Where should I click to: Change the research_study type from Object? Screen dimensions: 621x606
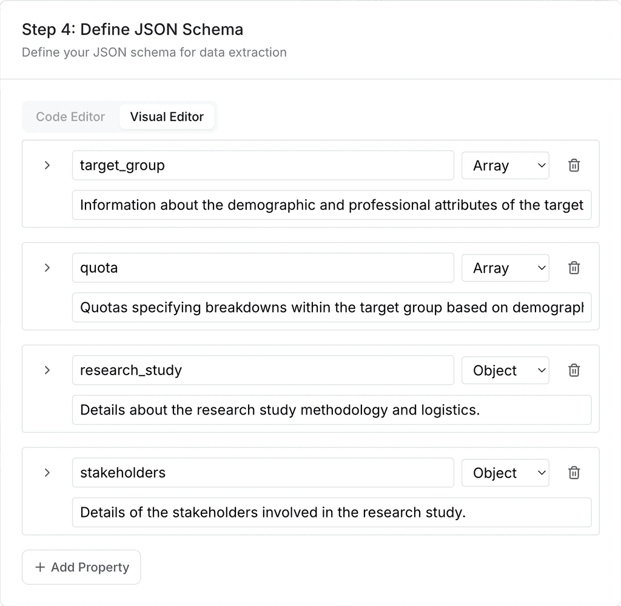click(505, 370)
